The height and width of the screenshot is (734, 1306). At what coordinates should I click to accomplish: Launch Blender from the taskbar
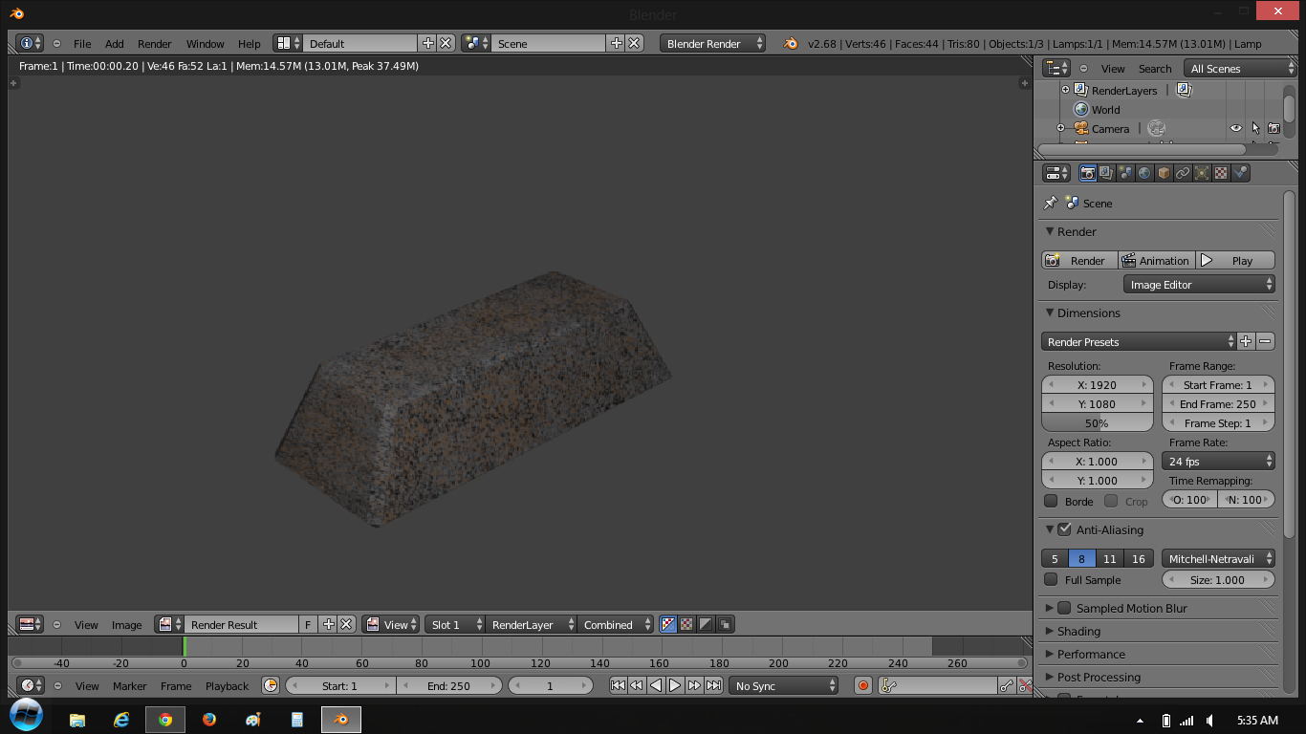[x=340, y=719]
